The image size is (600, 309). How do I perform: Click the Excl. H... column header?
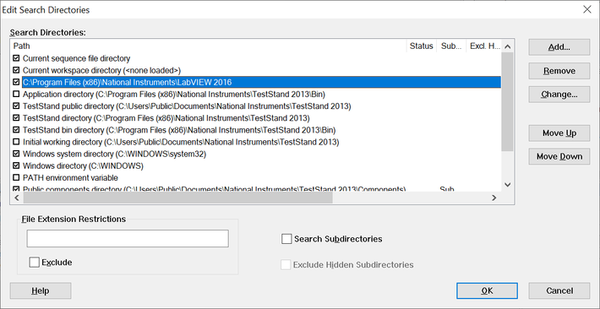point(483,46)
